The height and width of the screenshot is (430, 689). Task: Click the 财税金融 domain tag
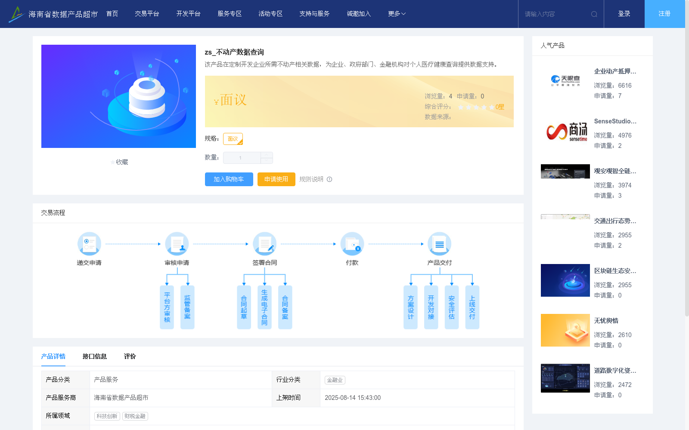pos(135,416)
